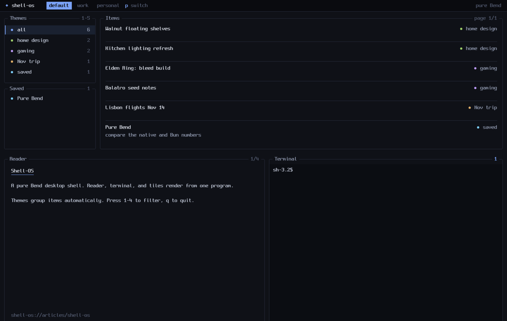
Task: Click the Terminal panel title
Action: pyautogui.click(x=286, y=159)
